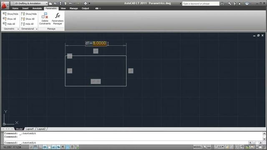Switch to the Output ribbon tab
This screenshot has height=150, width=267.
click(x=85, y=8)
